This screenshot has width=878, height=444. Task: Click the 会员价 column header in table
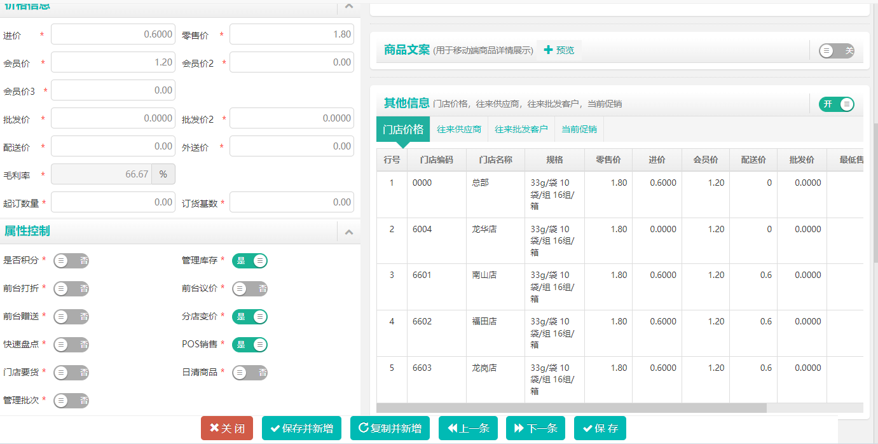[x=706, y=160]
